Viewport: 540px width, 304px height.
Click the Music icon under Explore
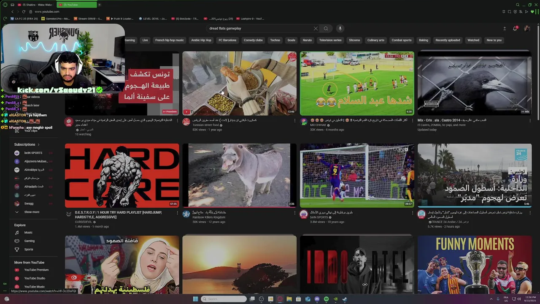(17, 233)
